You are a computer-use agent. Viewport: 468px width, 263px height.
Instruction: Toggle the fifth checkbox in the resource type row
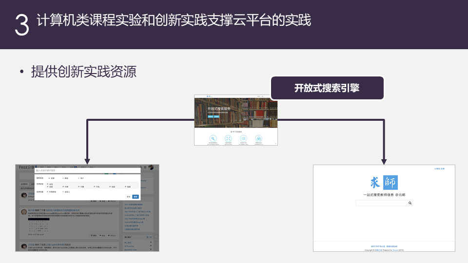click(x=110, y=187)
